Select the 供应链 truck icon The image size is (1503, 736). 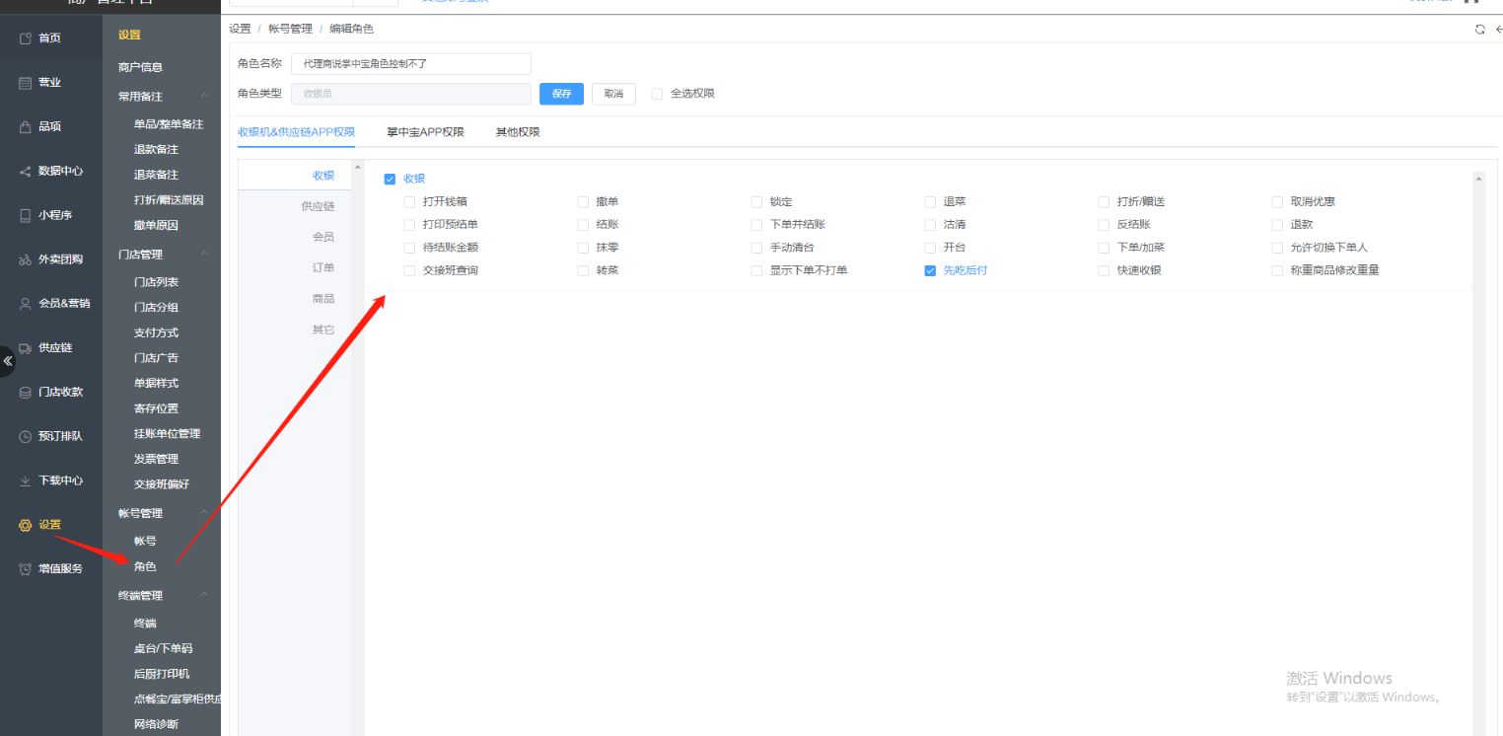click(x=26, y=348)
